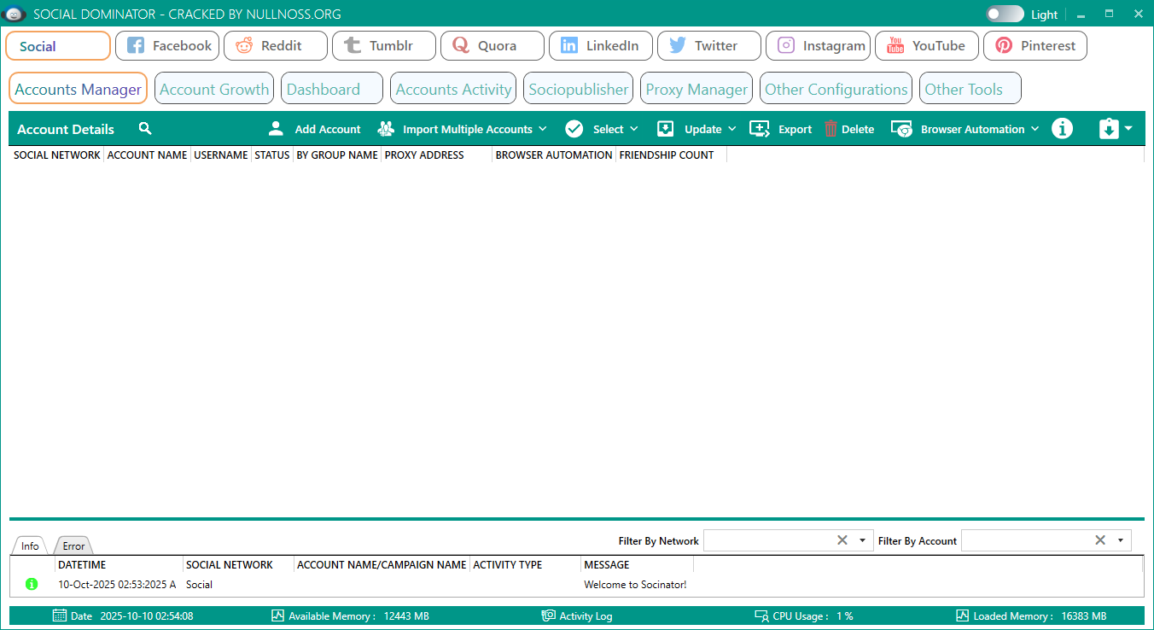Viewport: 1154px width, 630px height.
Task: Expand the Import Multiple Accounts dropdown
Action: tap(541, 129)
